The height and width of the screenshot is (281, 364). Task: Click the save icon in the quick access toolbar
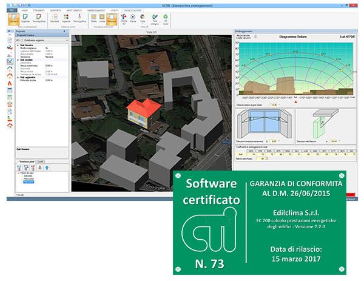tap(20, 5)
